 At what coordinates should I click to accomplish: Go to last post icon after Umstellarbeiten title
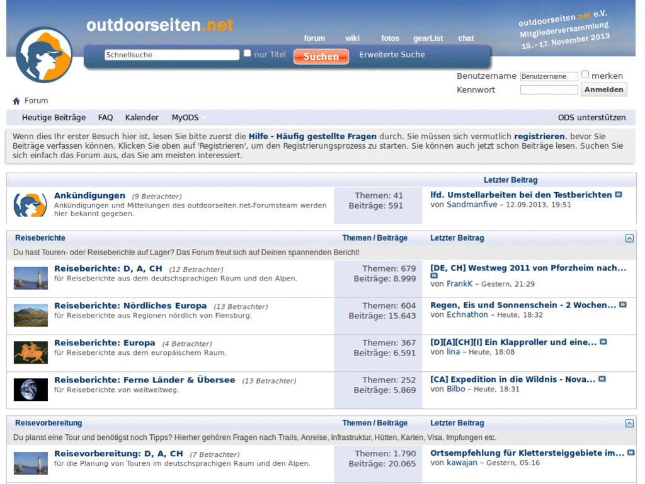point(619,195)
